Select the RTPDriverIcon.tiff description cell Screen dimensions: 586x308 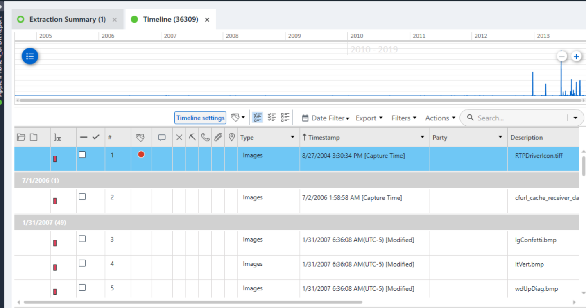point(543,159)
